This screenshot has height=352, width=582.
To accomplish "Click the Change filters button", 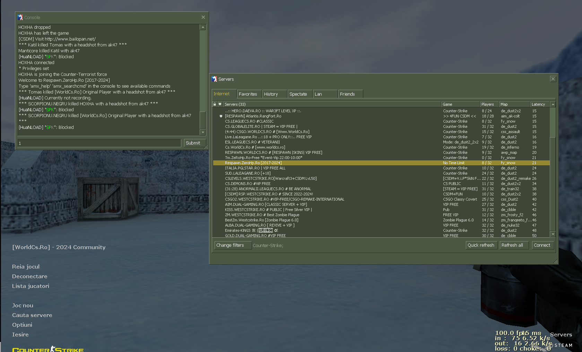I will 233,245.
